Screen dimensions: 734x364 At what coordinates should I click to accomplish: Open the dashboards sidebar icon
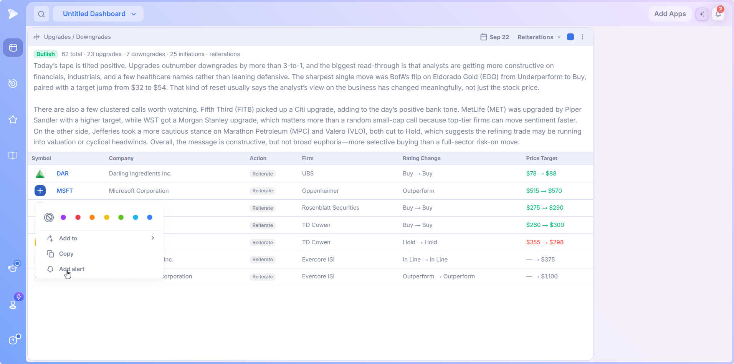click(13, 48)
